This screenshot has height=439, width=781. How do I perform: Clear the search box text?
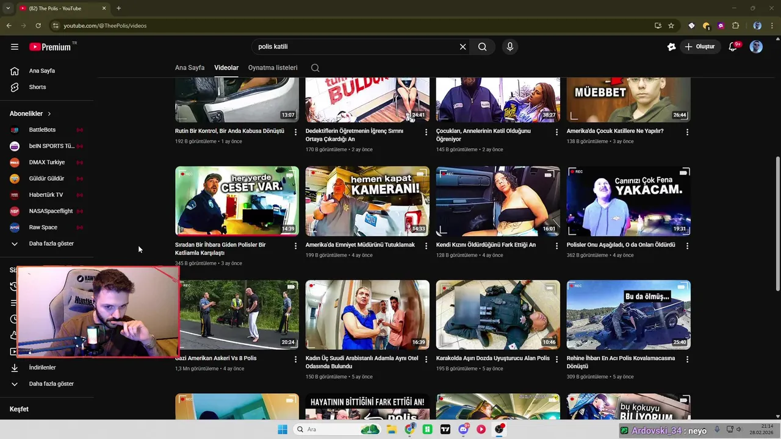coord(462,47)
